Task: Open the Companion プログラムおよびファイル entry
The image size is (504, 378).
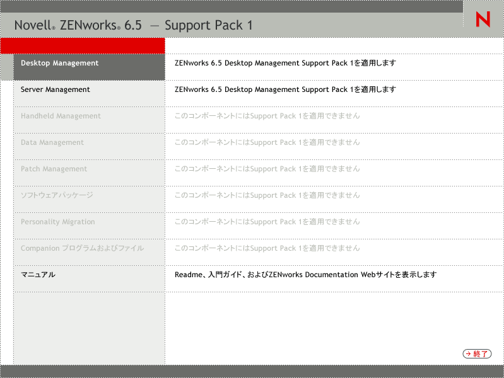Action: point(90,252)
